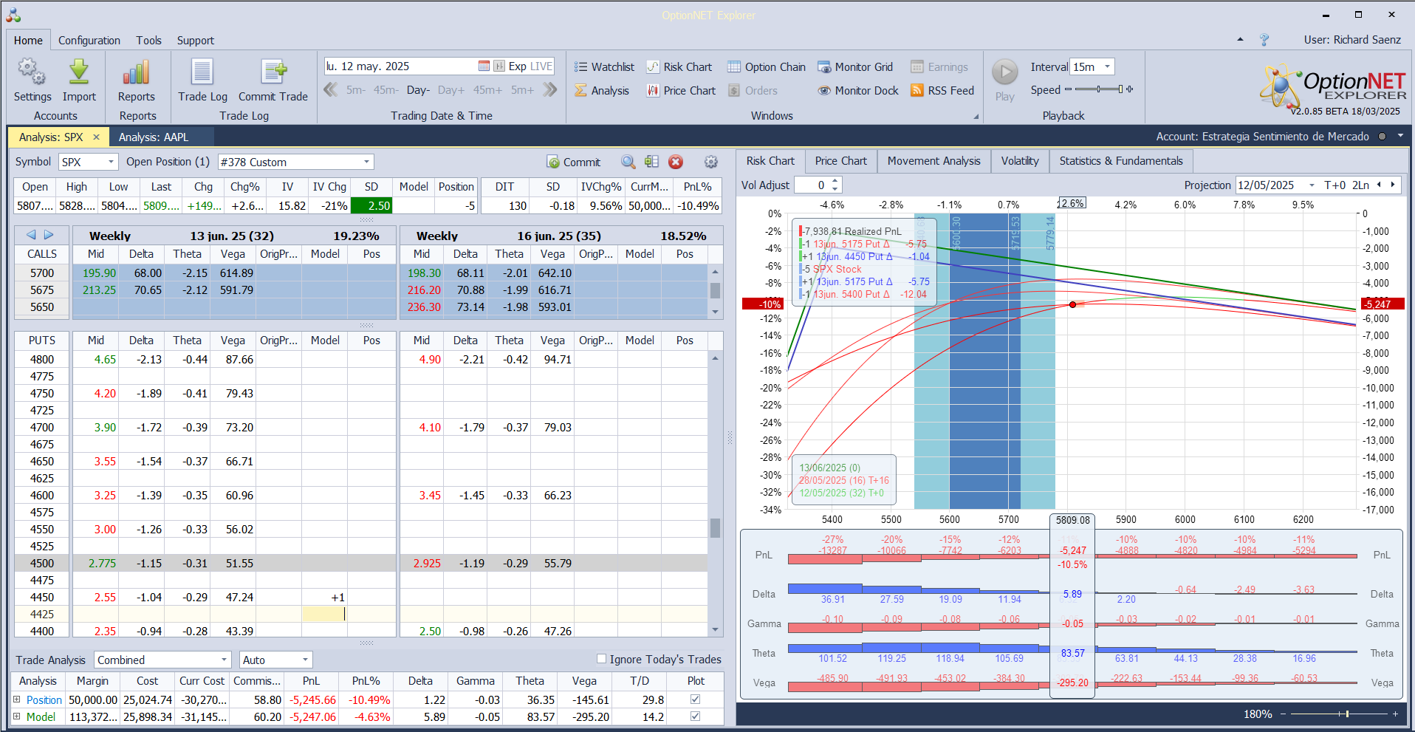
Task: Collapse the ribbon with the up arrow
Action: coord(1240,40)
